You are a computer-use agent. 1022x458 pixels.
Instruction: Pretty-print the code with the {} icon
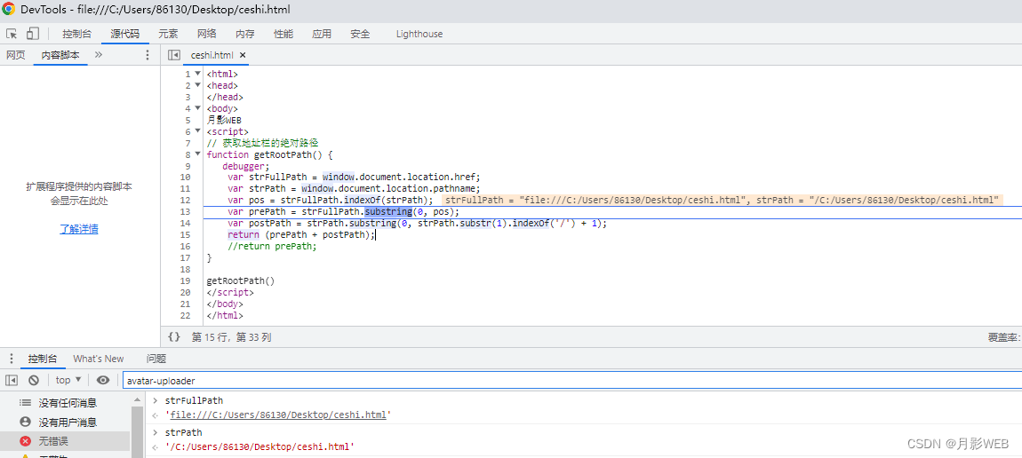(x=173, y=337)
